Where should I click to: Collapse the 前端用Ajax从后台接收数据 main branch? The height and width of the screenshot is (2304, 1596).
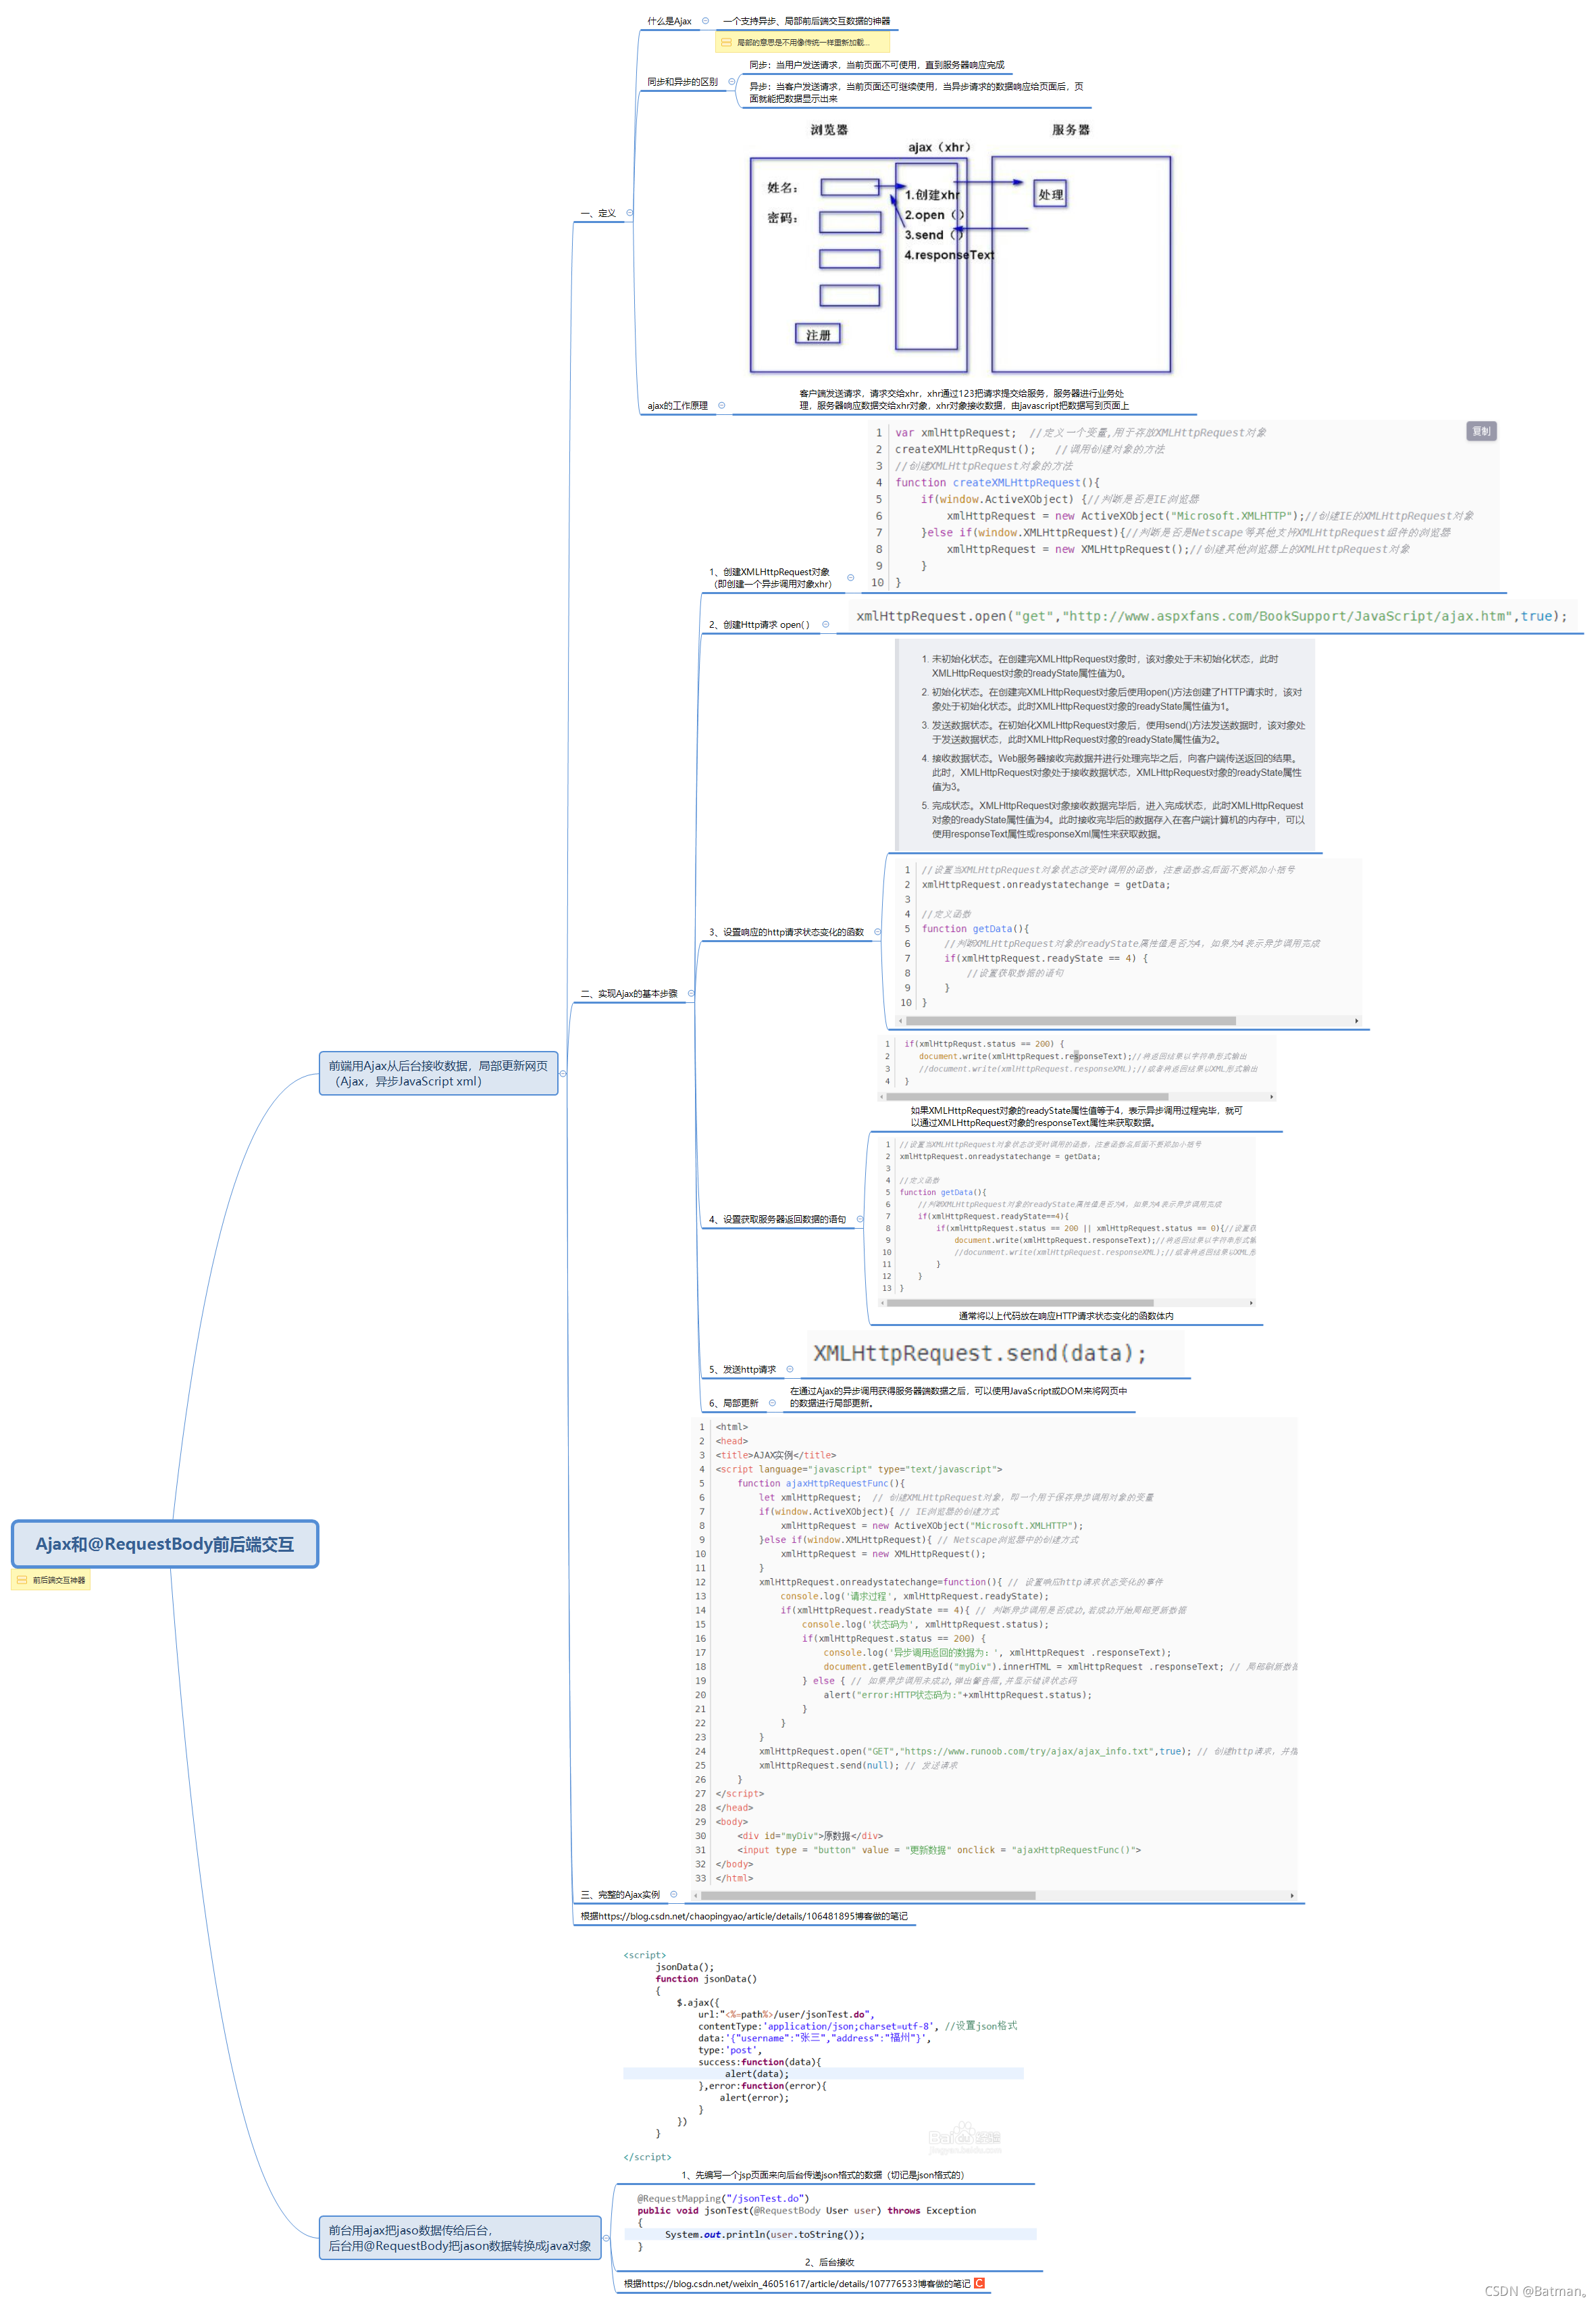point(563,1073)
